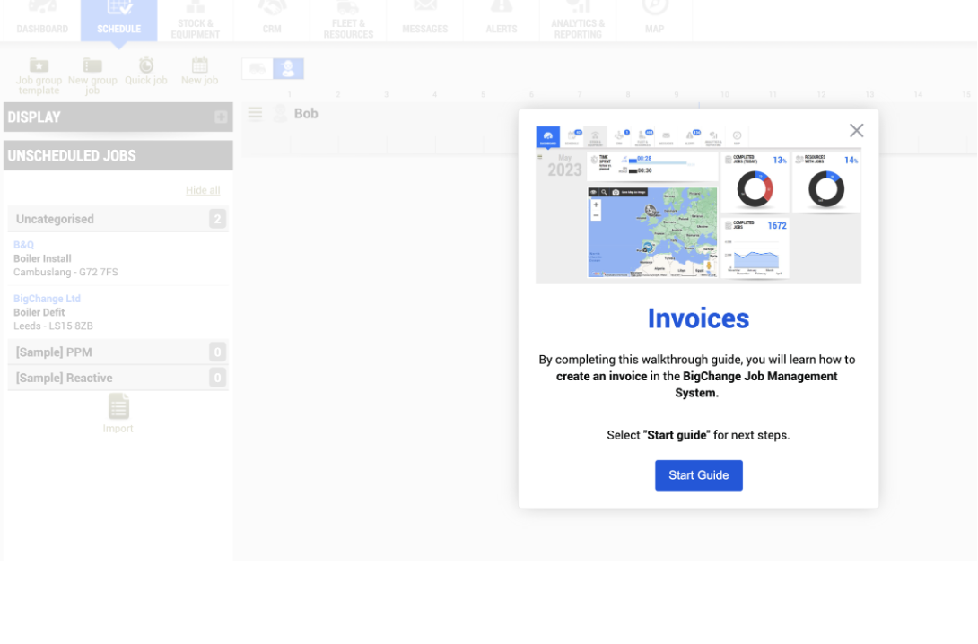Open the hamburger menu beside Bob
Image resolution: width=978 pixels, height=644 pixels.
coord(255,113)
